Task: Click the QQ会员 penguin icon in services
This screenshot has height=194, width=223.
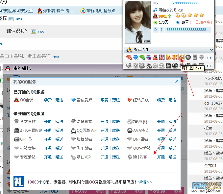Action: pos(16,100)
